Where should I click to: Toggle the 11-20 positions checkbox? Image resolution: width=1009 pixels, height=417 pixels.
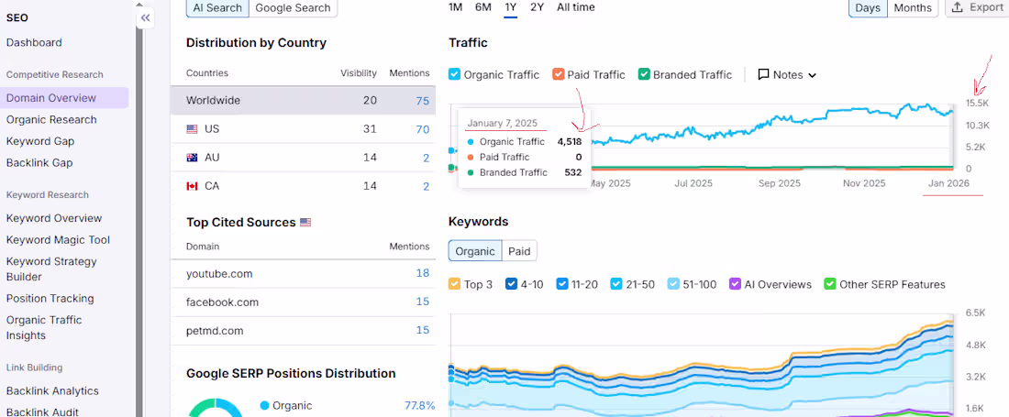coord(562,284)
